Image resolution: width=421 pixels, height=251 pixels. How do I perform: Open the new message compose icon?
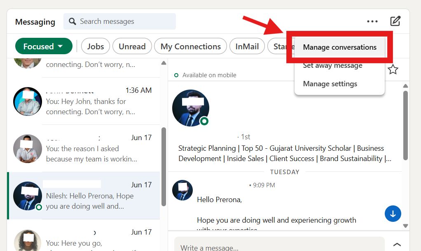point(395,21)
